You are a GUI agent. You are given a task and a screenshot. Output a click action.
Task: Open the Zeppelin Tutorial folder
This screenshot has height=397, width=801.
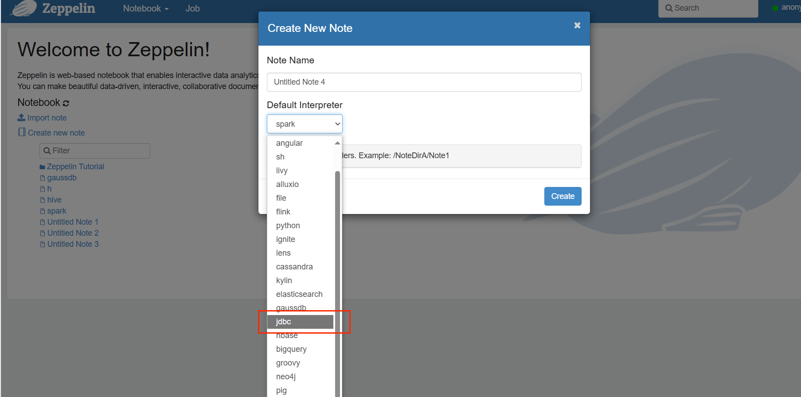click(x=76, y=167)
